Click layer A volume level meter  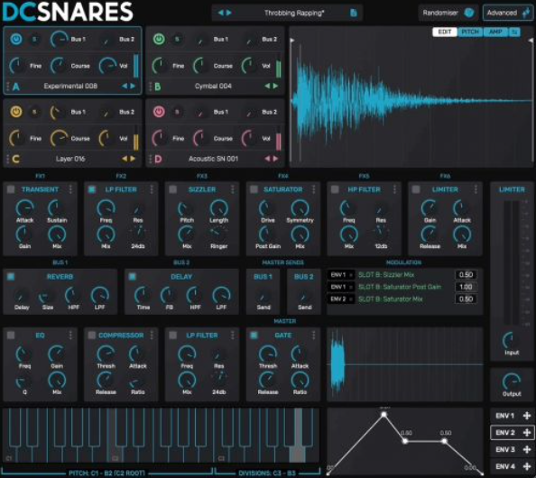(x=136, y=66)
